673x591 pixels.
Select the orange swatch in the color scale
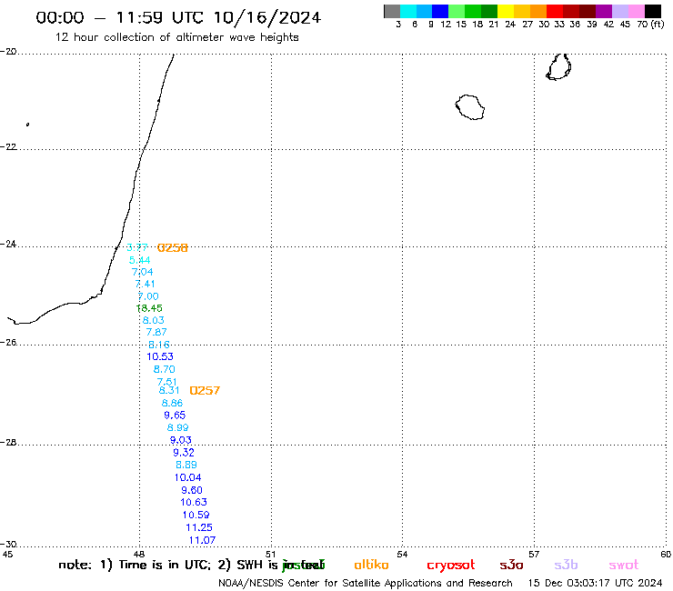pos(538,11)
